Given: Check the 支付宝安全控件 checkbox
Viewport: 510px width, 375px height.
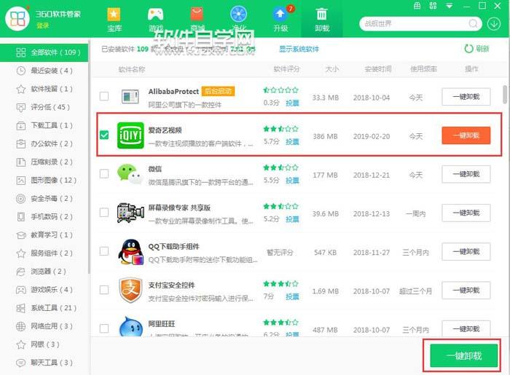Looking at the screenshot, I should tap(104, 290).
